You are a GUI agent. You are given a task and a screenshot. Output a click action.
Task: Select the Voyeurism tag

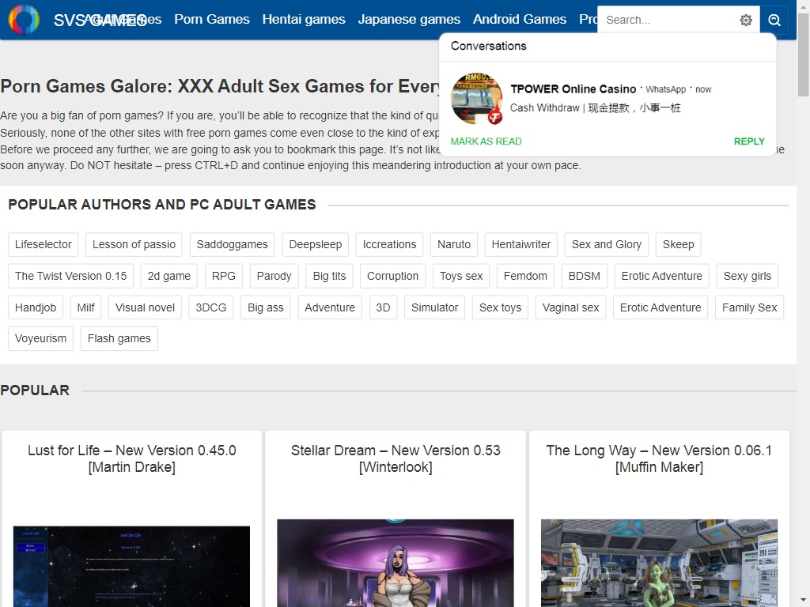(41, 338)
